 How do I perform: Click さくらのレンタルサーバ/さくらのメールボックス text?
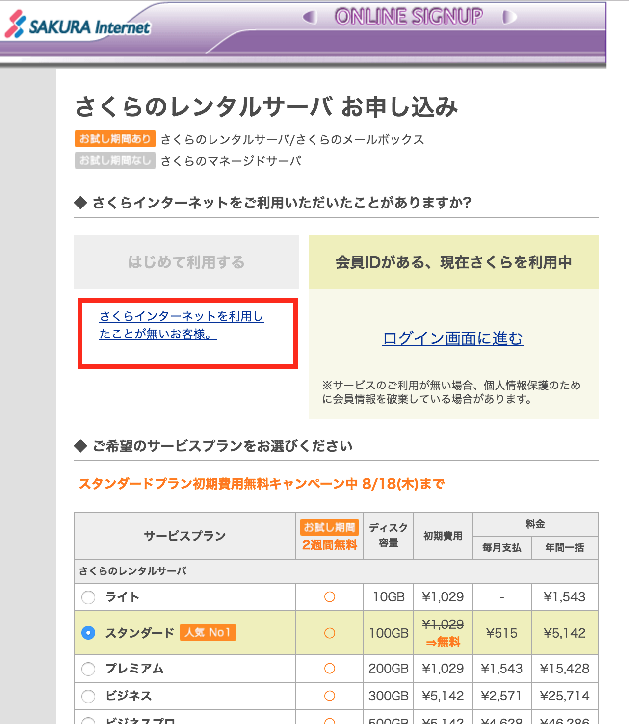tap(292, 139)
